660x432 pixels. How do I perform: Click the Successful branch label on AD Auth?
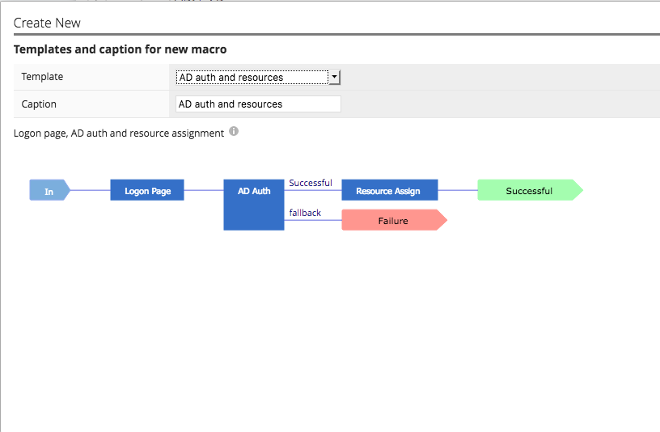coord(311,183)
